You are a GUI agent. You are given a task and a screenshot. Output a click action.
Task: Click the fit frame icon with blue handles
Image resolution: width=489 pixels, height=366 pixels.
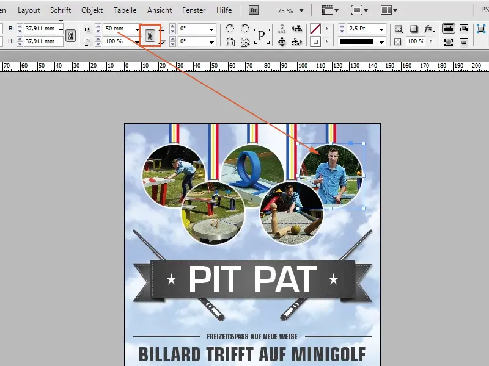point(481,29)
